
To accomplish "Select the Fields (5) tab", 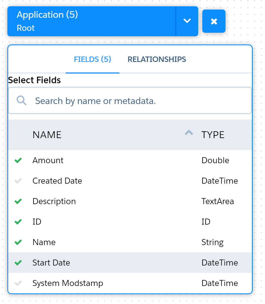I will coord(92,59).
